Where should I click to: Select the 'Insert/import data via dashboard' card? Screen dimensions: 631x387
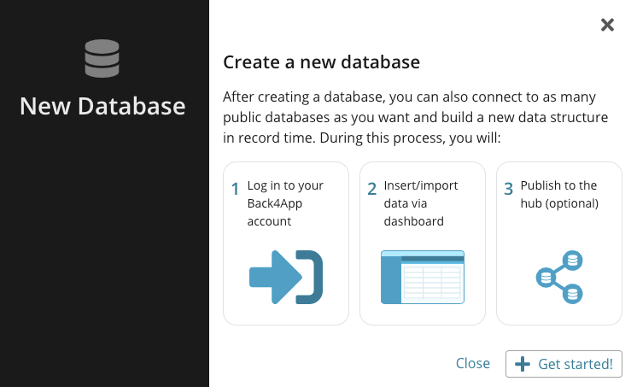(x=423, y=243)
